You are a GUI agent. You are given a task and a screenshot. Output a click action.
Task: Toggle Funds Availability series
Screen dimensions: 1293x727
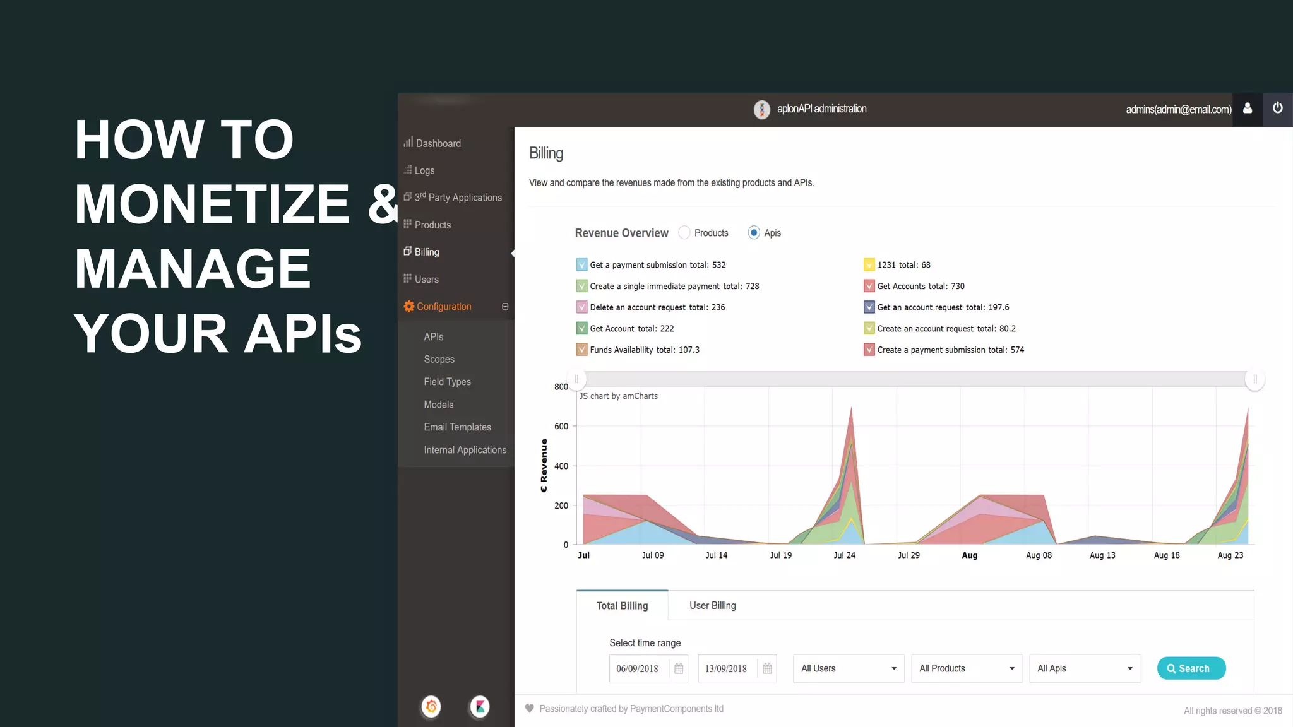pos(582,350)
